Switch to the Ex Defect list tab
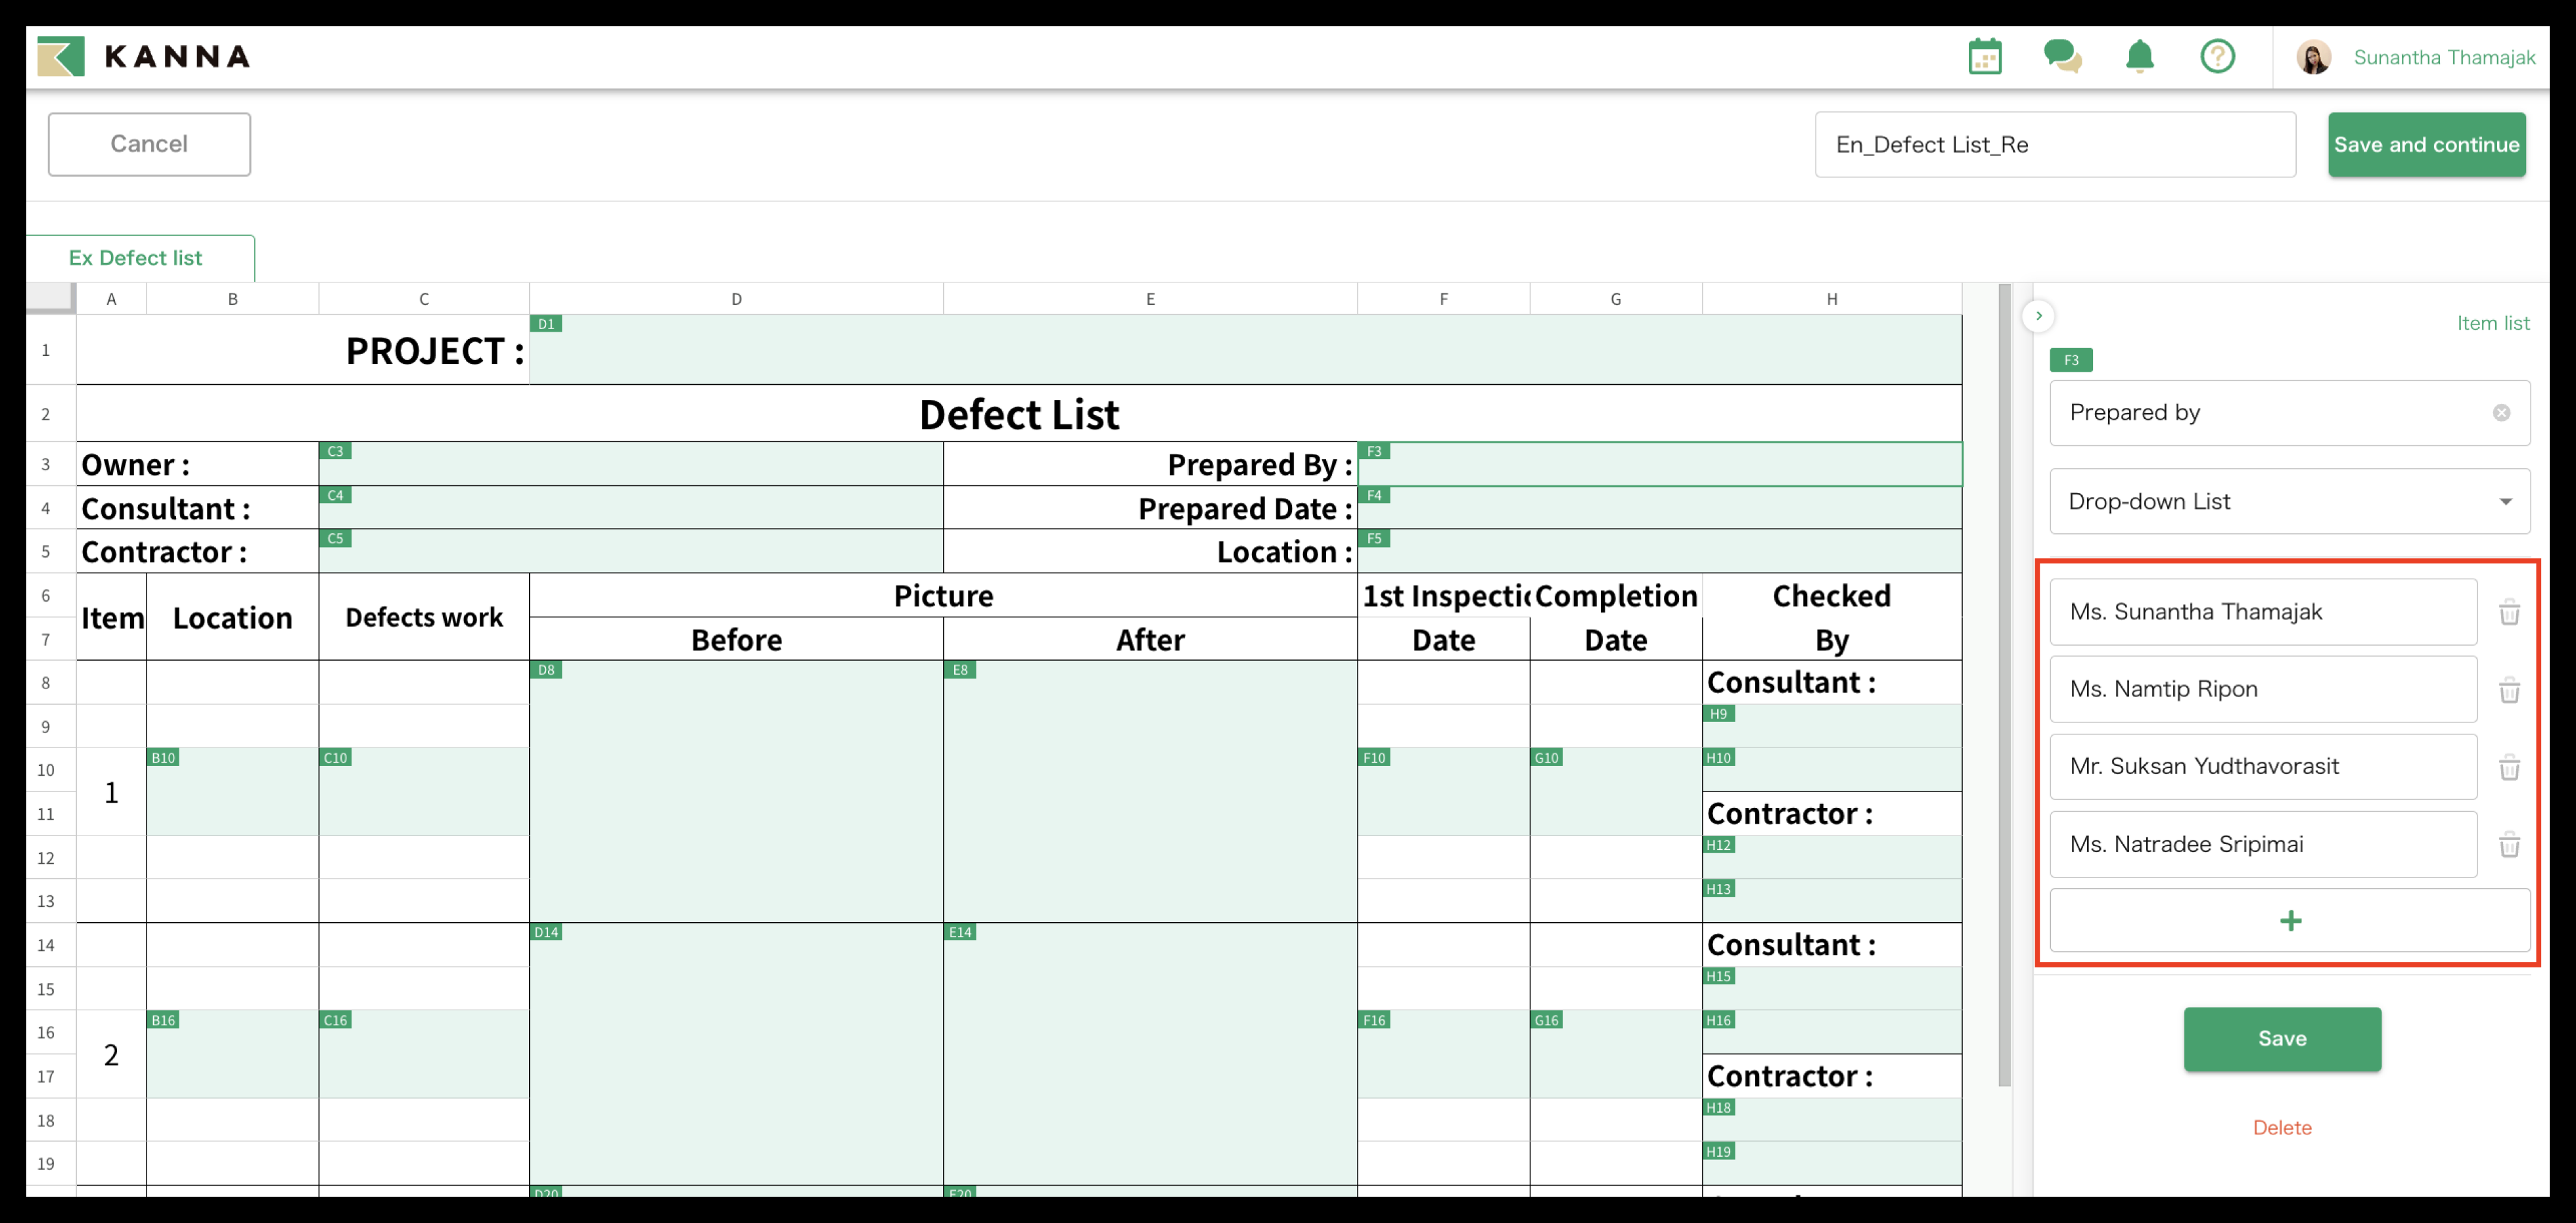Viewport: 2576px width, 1223px height. pyautogui.click(x=136, y=257)
